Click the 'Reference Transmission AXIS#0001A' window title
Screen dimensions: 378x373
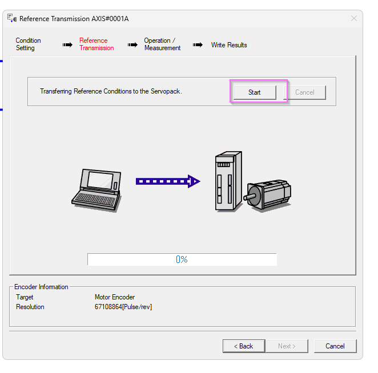(x=74, y=19)
